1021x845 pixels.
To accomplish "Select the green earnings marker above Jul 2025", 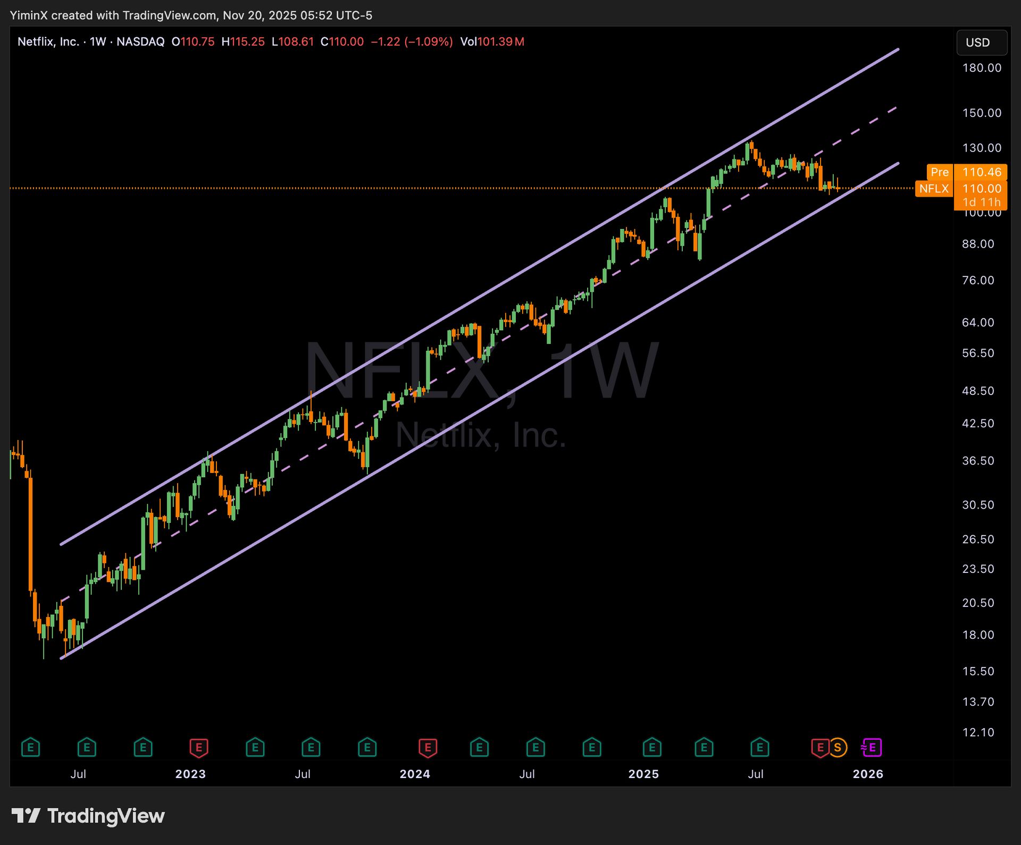I will (759, 747).
